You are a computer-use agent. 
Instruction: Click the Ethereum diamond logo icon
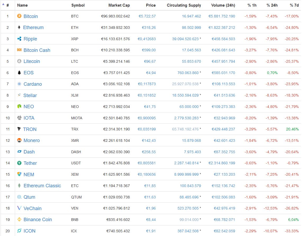(19, 27)
